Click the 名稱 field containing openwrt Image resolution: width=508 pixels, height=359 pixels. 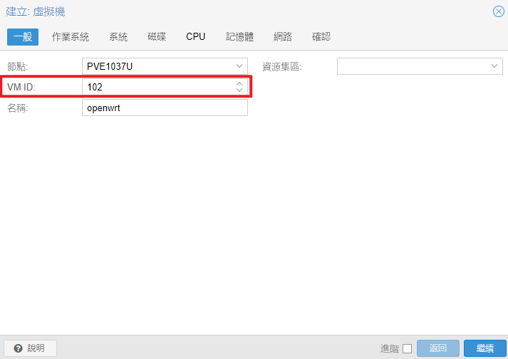[x=165, y=108]
